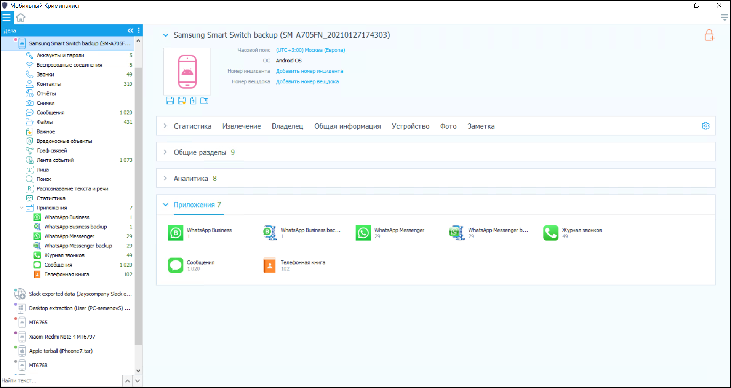Open WhatsApp Messenger tile with 29 items
Screen dimensions: 731x388
[x=390, y=233]
